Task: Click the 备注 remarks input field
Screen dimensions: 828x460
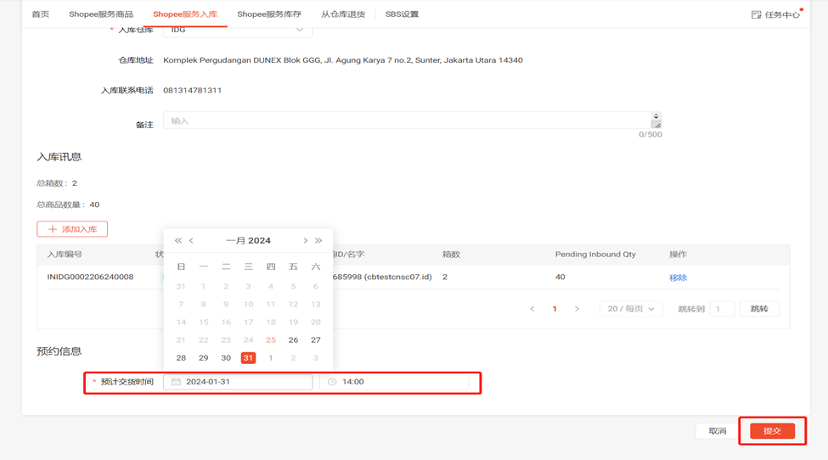Action: (408, 121)
